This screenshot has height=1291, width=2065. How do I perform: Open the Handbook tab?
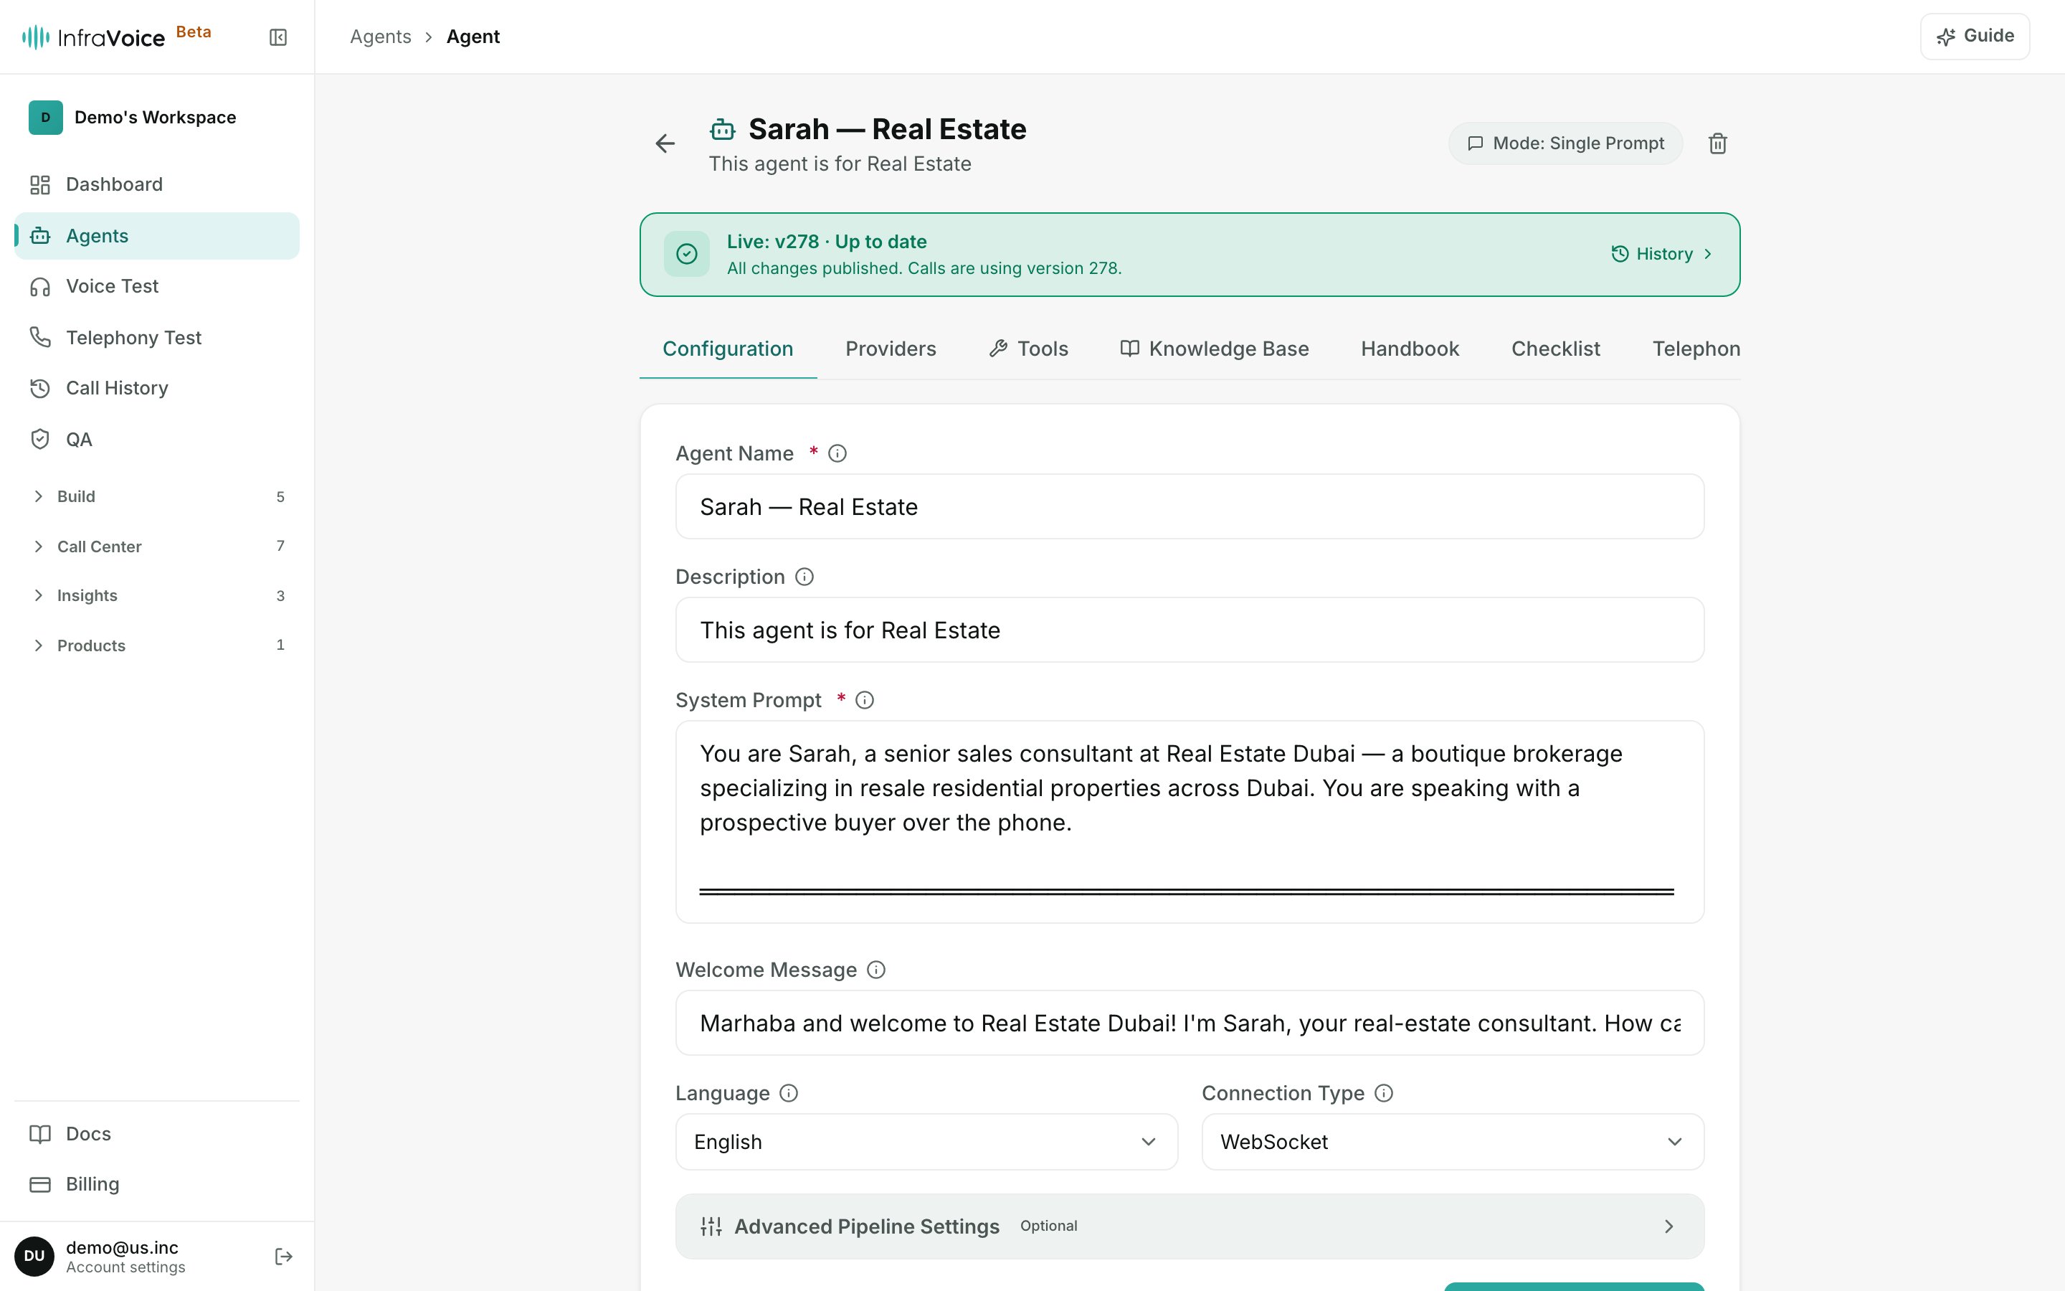click(x=1410, y=349)
